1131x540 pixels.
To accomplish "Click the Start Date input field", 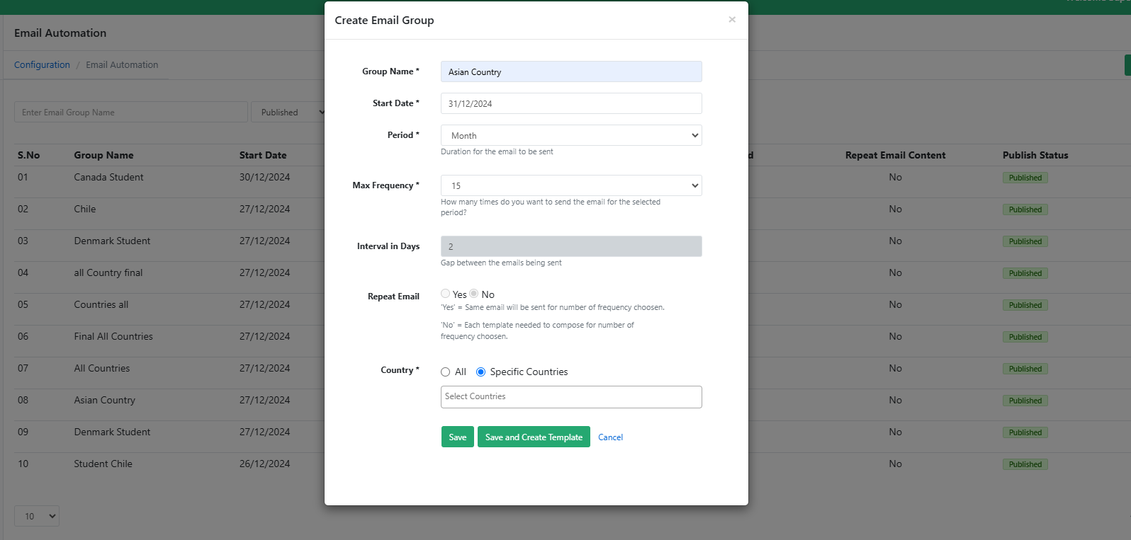I will click(570, 103).
